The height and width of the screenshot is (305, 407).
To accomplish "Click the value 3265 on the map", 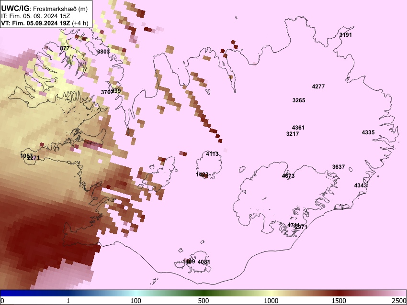I will tap(299, 100).
